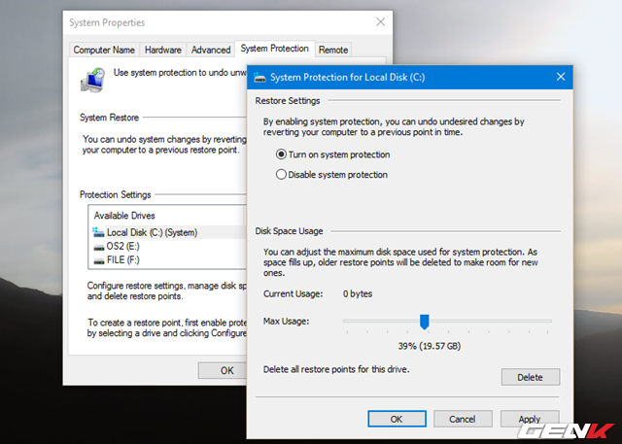Select the OS2 (E:) drive icon
622x444 pixels.
[98, 247]
